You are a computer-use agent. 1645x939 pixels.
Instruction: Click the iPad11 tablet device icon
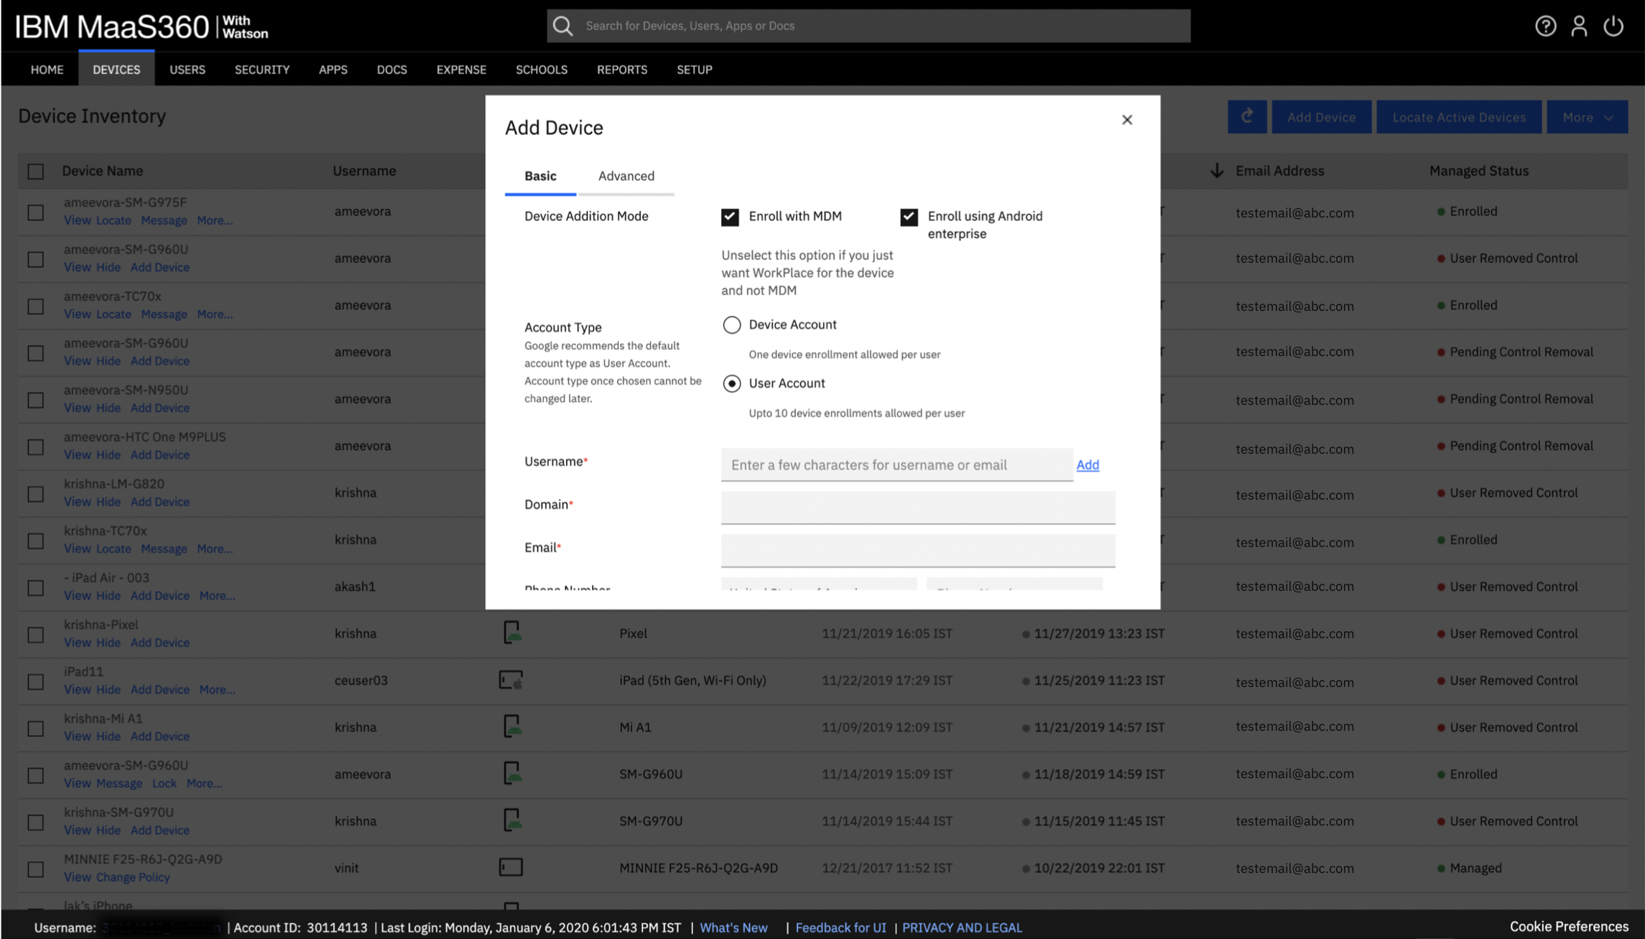pyautogui.click(x=511, y=680)
